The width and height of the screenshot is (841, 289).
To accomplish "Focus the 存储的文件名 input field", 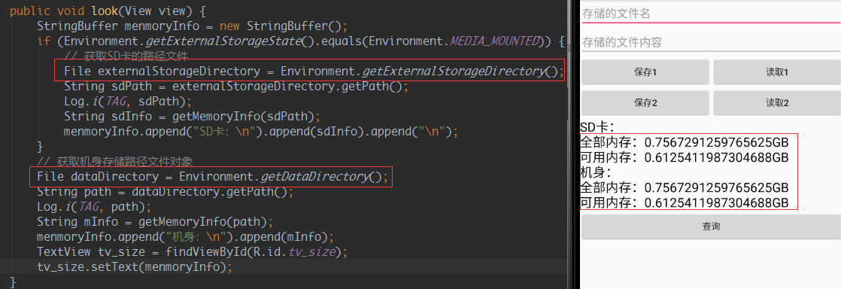I will (x=711, y=14).
